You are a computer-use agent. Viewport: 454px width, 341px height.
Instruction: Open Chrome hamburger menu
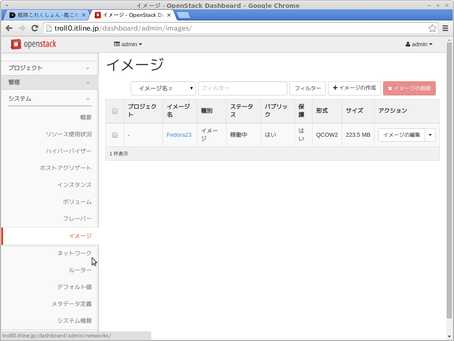446,28
